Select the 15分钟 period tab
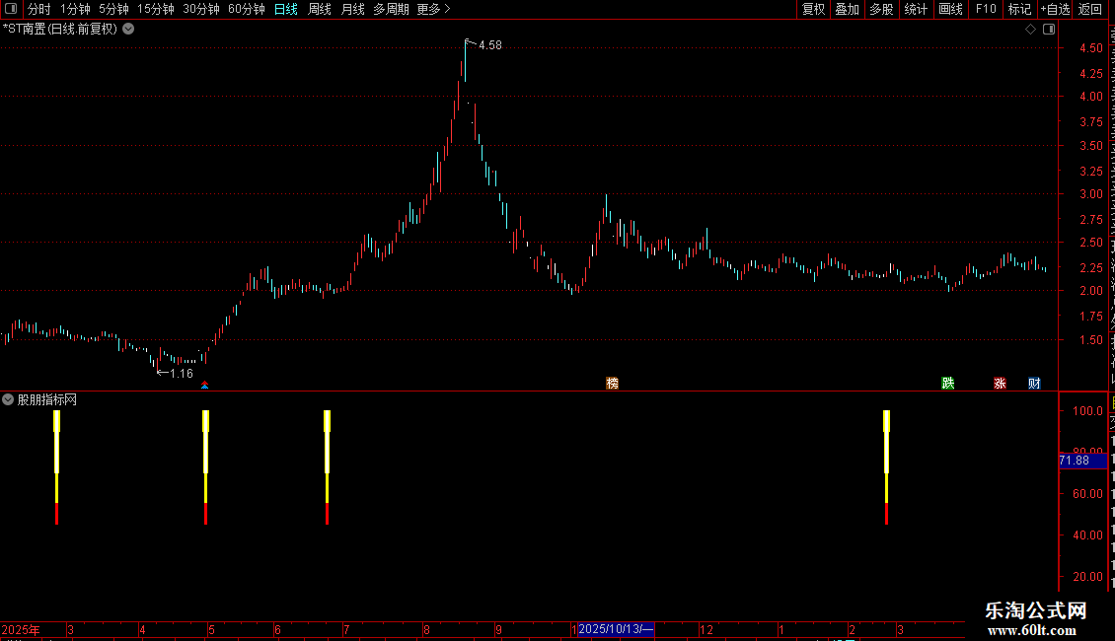1115x641 pixels. click(x=155, y=9)
